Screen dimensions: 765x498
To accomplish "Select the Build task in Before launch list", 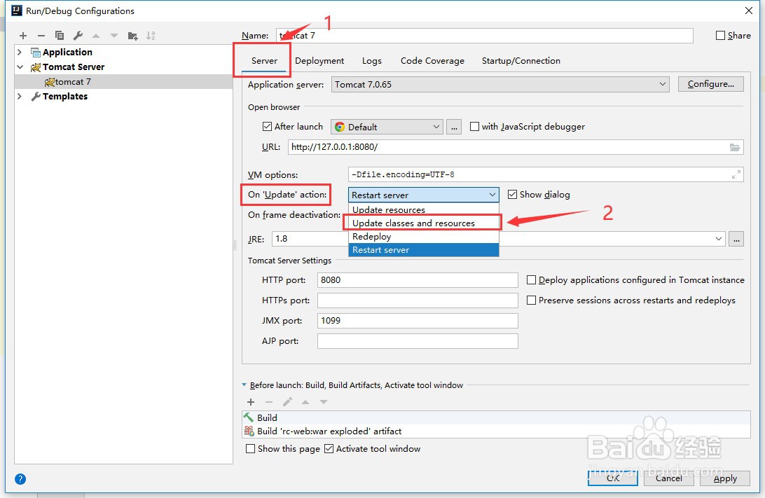I will [x=496, y=417].
